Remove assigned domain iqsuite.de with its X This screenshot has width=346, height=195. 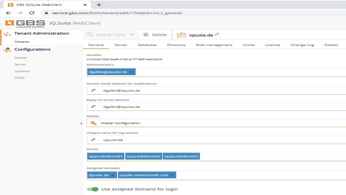tap(113, 175)
